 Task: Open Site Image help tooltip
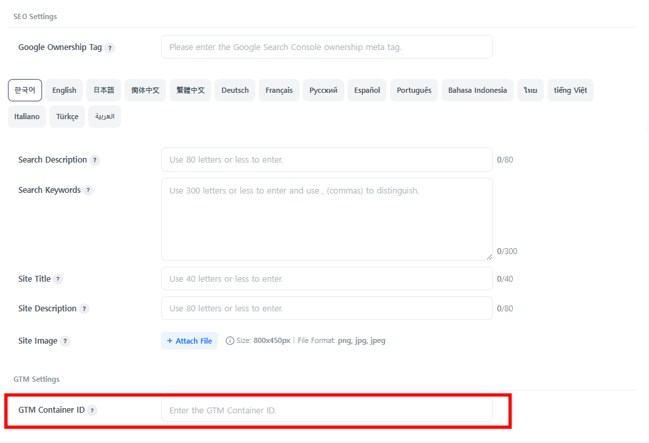(65, 341)
